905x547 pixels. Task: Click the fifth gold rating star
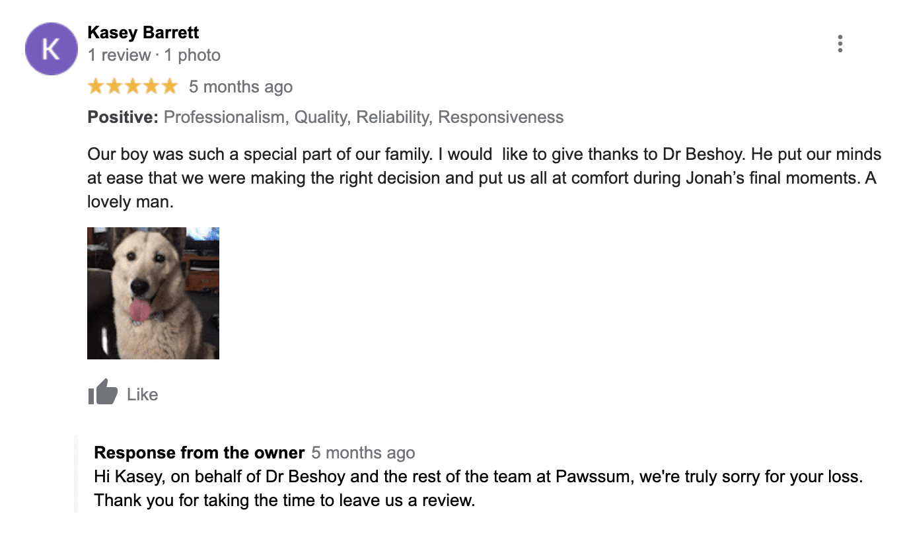click(170, 87)
